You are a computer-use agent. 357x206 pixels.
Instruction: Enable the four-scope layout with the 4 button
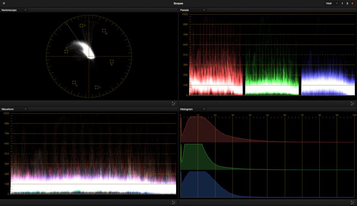[x=353, y=3]
